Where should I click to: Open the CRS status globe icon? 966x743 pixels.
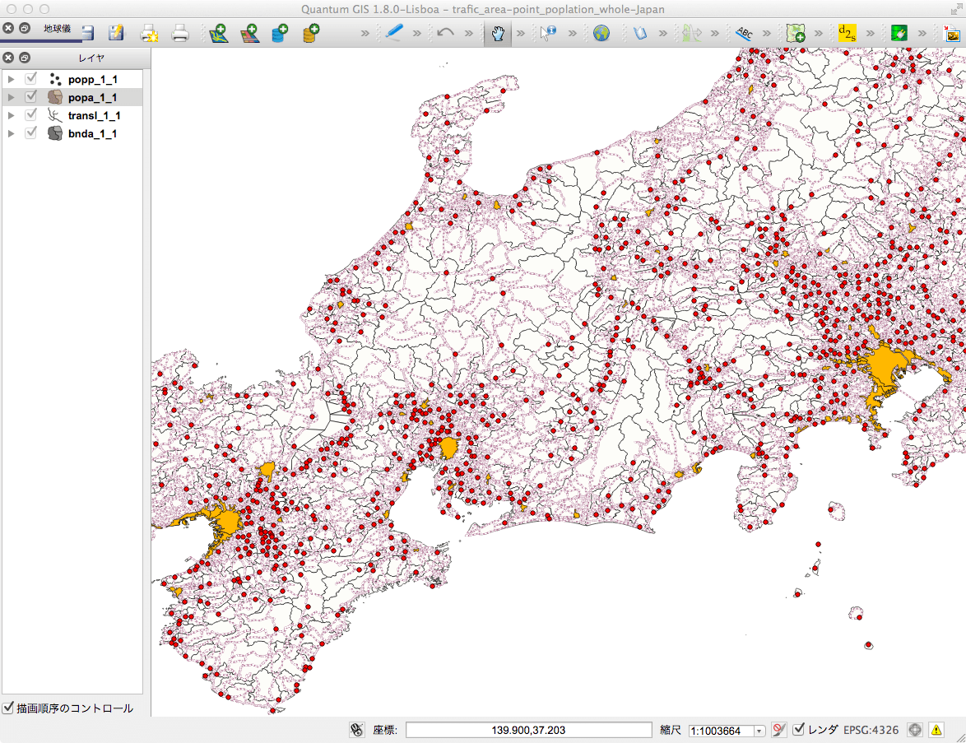(914, 729)
